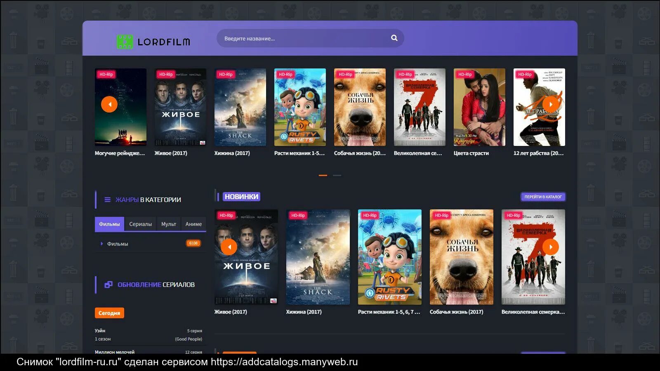Open 12 лет рабства poster
Viewport: 660px width, 371px height.
point(539,107)
